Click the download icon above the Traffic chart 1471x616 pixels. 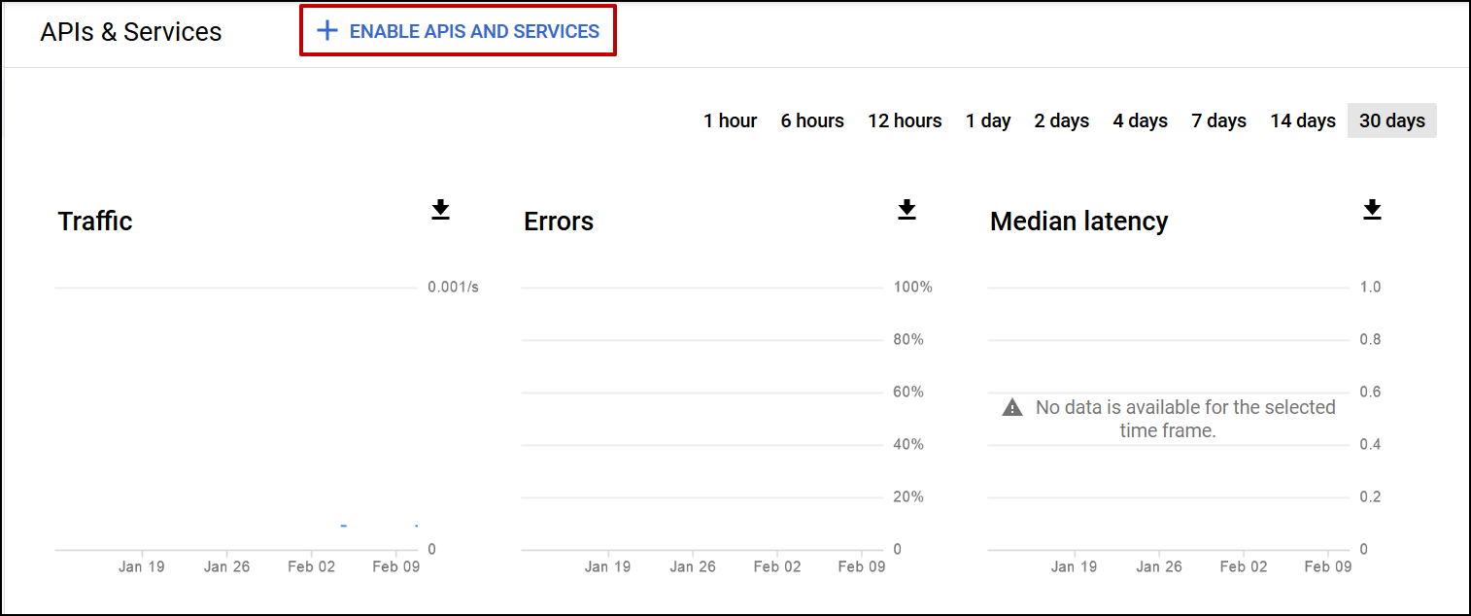pos(440,210)
